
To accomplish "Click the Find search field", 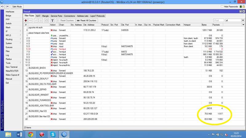I will click(x=219, y=21).
